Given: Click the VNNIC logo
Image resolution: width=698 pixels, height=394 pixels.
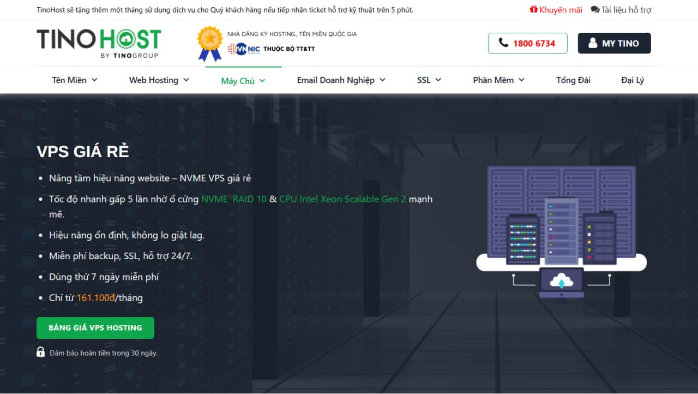Looking at the screenshot, I should click(x=244, y=49).
